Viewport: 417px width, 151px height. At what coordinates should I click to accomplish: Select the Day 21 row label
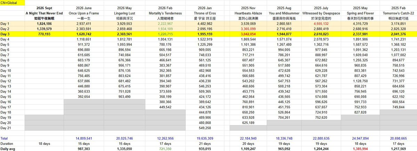6,128
